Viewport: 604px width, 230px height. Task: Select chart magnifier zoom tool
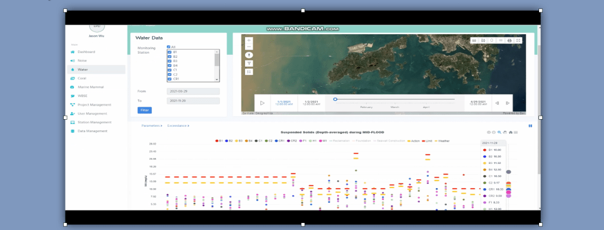pos(499,132)
